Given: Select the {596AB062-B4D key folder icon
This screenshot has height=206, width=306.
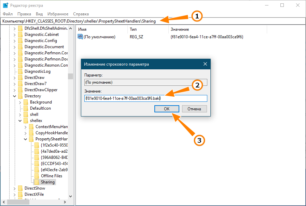Looking at the screenshot, I should [37, 157].
